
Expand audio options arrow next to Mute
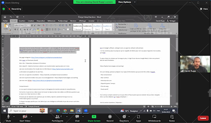click(14, 117)
